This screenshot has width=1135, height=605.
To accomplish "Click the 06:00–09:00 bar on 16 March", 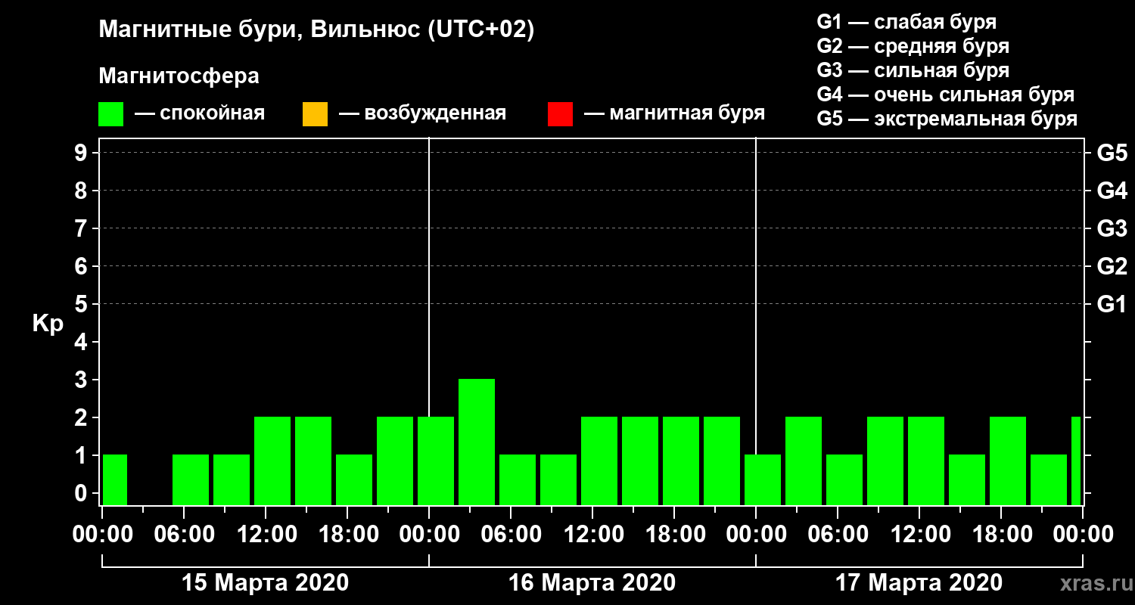I will pos(518,479).
